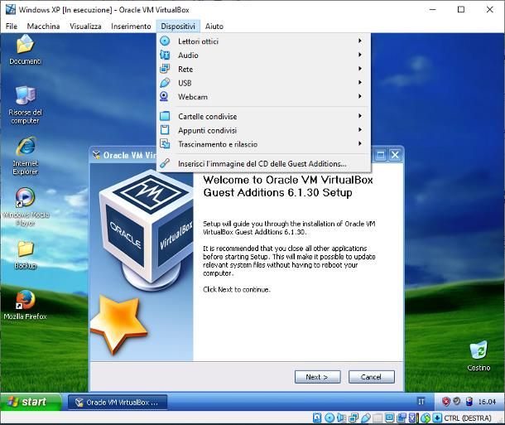Click the setup window title bar icon
This screenshot has height=425, width=505.
click(x=96, y=155)
